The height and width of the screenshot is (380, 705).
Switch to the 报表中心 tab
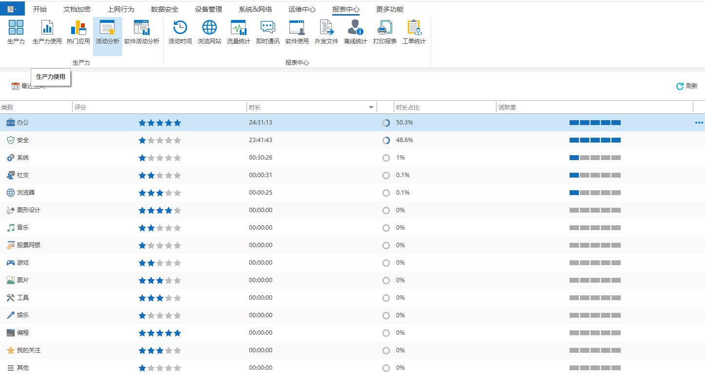[x=346, y=9]
